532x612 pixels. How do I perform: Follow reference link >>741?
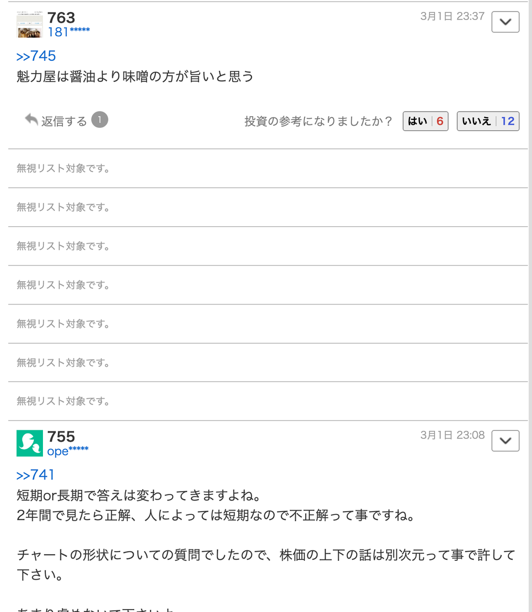(x=36, y=475)
